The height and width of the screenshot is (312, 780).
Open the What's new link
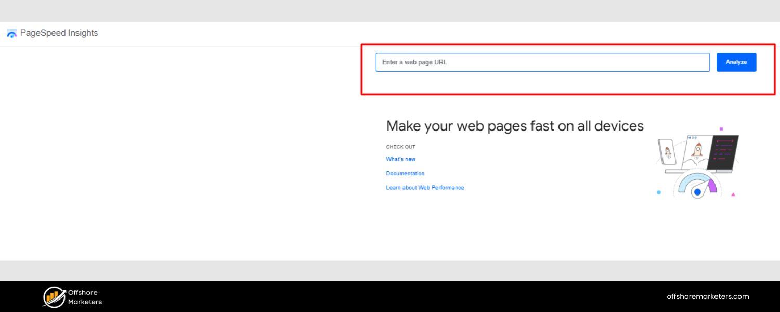point(400,159)
